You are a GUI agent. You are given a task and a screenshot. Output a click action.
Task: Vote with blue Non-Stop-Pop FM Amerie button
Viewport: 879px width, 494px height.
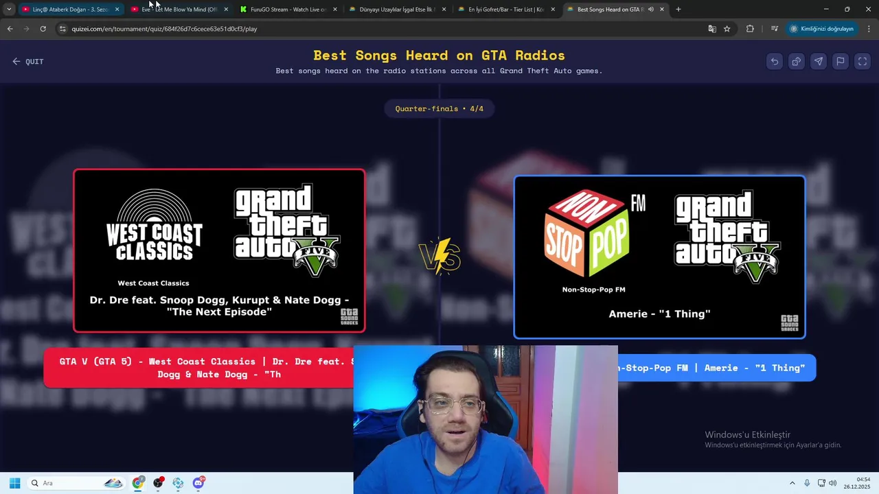(x=717, y=368)
